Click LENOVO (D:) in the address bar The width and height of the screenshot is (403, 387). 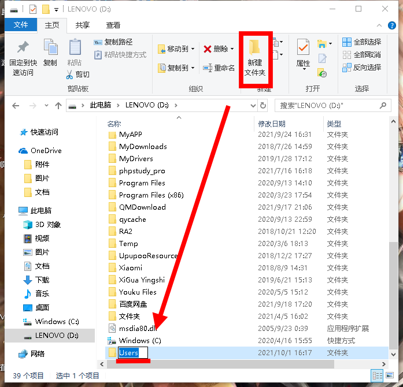click(x=147, y=105)
